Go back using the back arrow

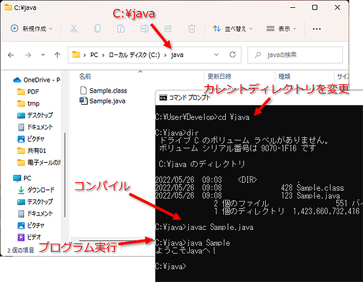11,55
